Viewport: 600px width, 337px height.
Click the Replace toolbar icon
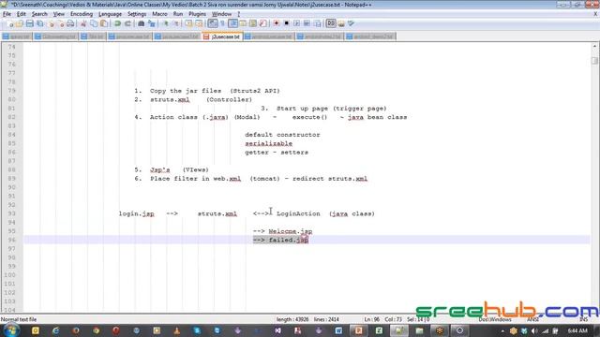[x=152, y=23]
